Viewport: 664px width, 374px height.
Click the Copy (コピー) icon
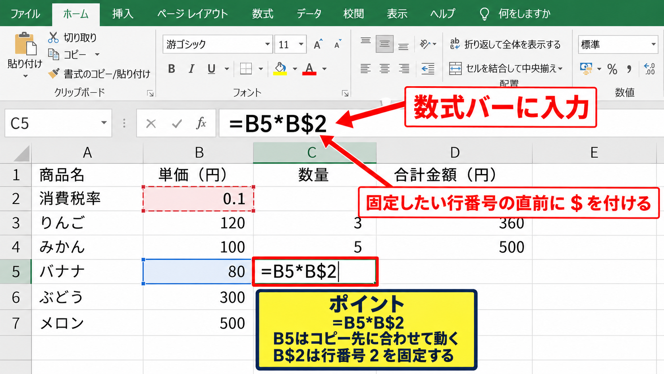[x=54, y=54]
